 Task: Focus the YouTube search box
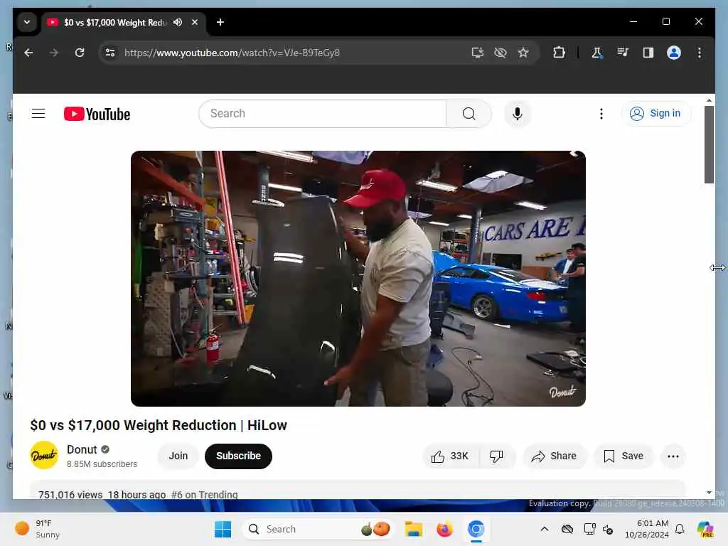click(323, 114)
